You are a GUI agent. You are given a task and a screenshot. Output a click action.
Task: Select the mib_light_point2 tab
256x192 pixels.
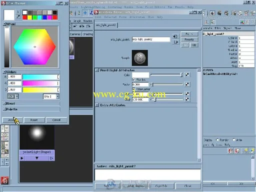(106, 25)
